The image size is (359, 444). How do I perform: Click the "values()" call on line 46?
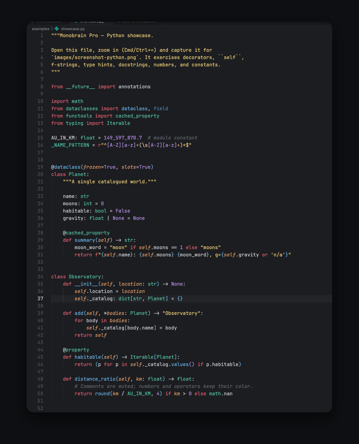tap(183, 364)
